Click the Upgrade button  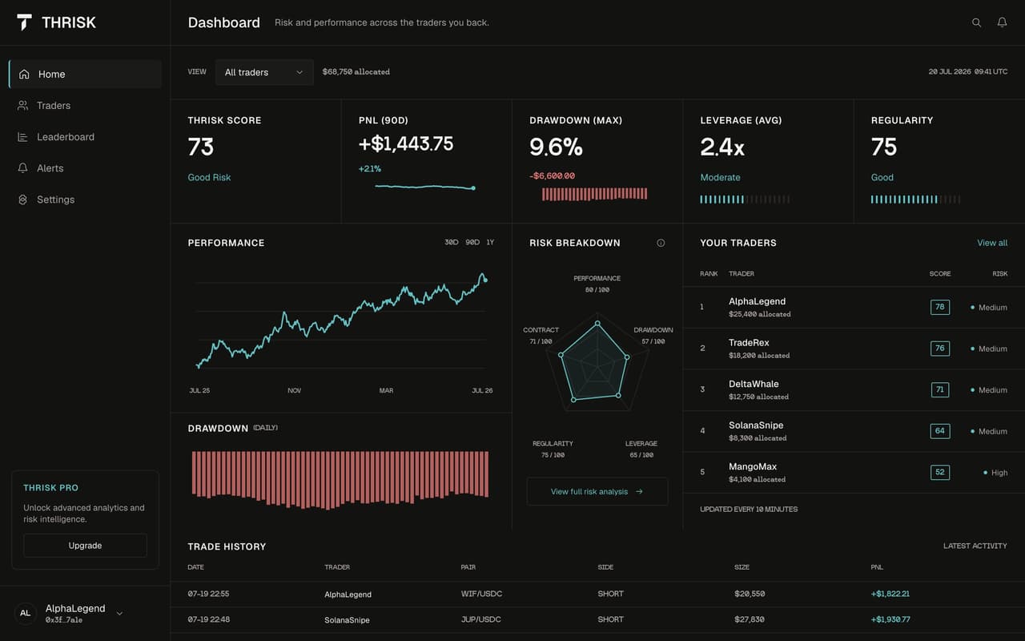point(85,546)
